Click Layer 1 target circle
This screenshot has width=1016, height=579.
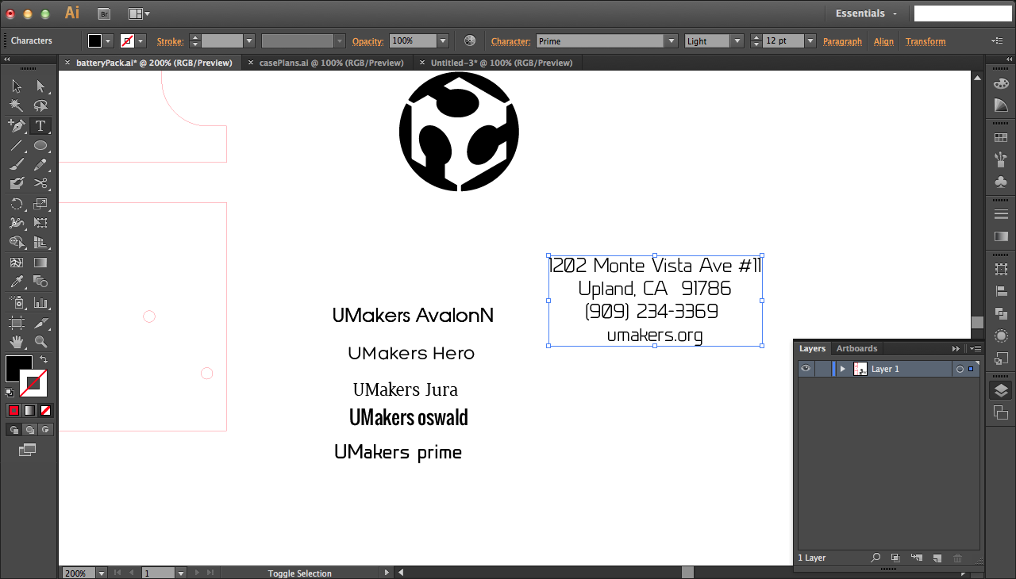(960, 369)
